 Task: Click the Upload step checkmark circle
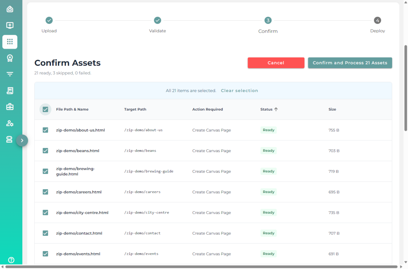point(49,21)
